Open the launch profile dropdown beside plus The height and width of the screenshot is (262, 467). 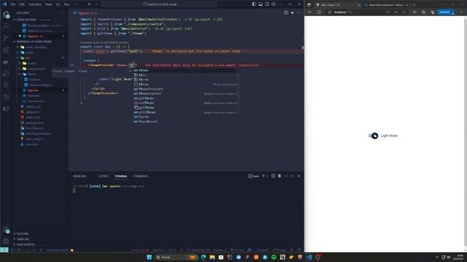coord(268,176)
